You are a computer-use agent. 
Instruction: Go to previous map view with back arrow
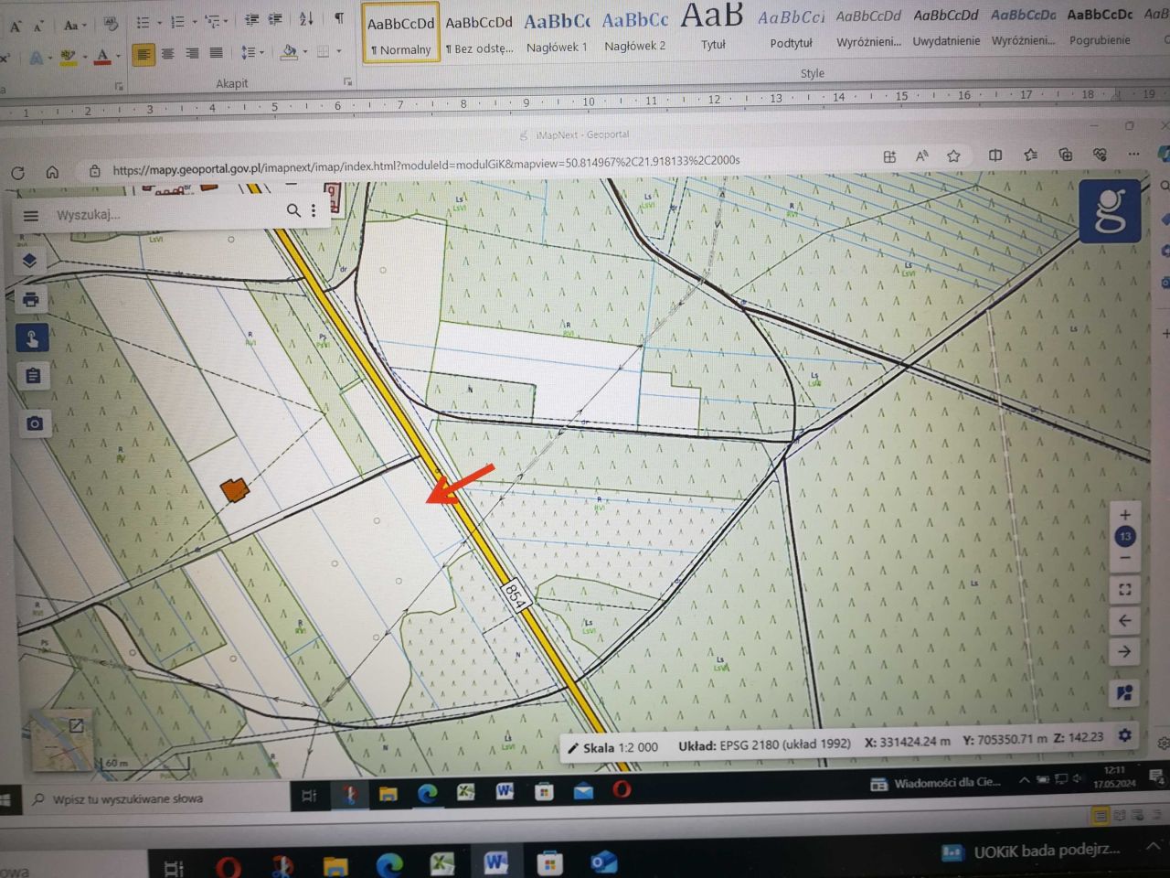click(x=1124, y=620)
